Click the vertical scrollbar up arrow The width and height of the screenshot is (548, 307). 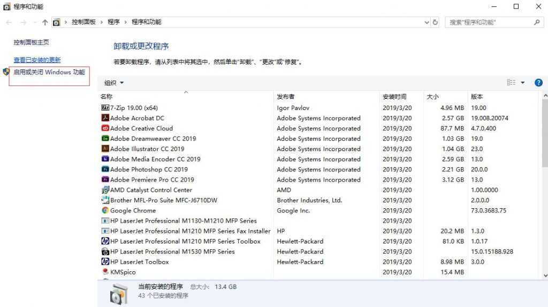tap(545, 95)
